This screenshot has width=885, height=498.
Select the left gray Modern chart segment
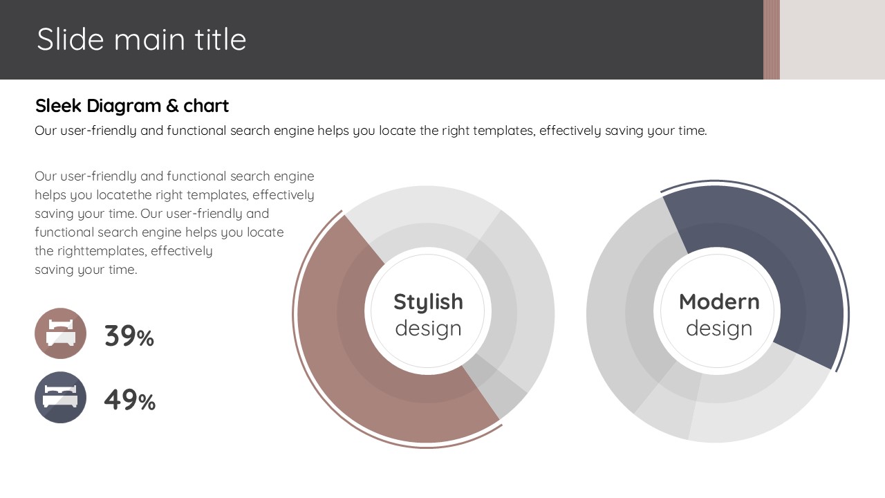point(612,304)
